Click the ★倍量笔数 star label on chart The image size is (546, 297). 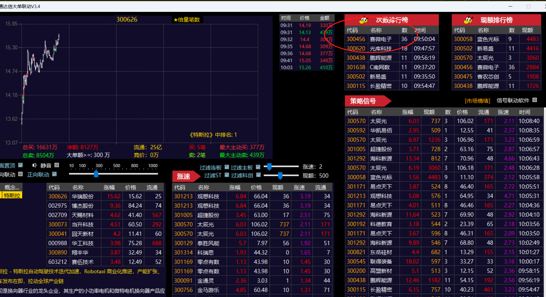coord(187,20)
